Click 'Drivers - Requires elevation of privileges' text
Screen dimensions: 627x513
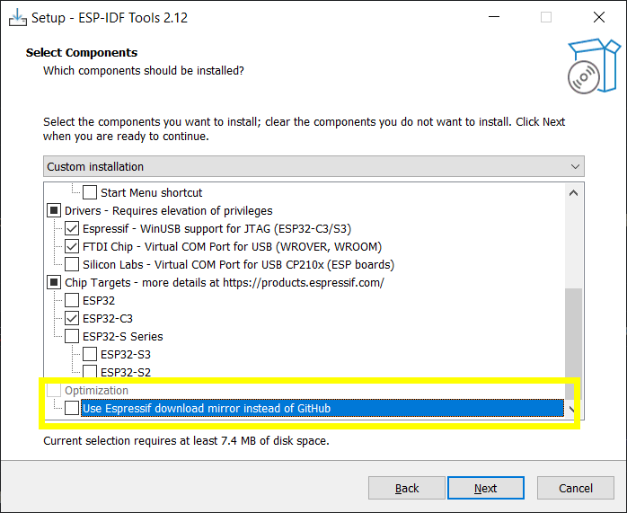pos(168,211)
